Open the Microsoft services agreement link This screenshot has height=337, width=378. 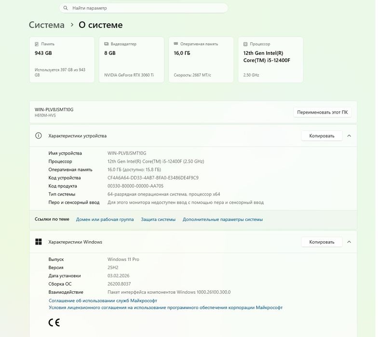click(x=103, y=300)
